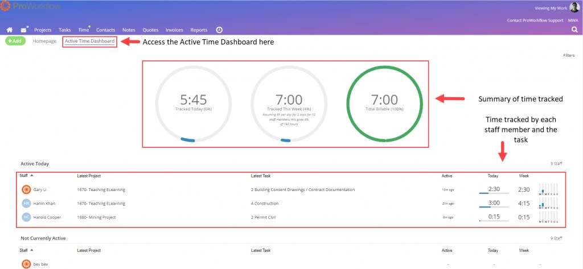Viewport: 583px width, 269px height.
Task: Click Tracked Today 5:45 circle
Action: pos(194,104)
